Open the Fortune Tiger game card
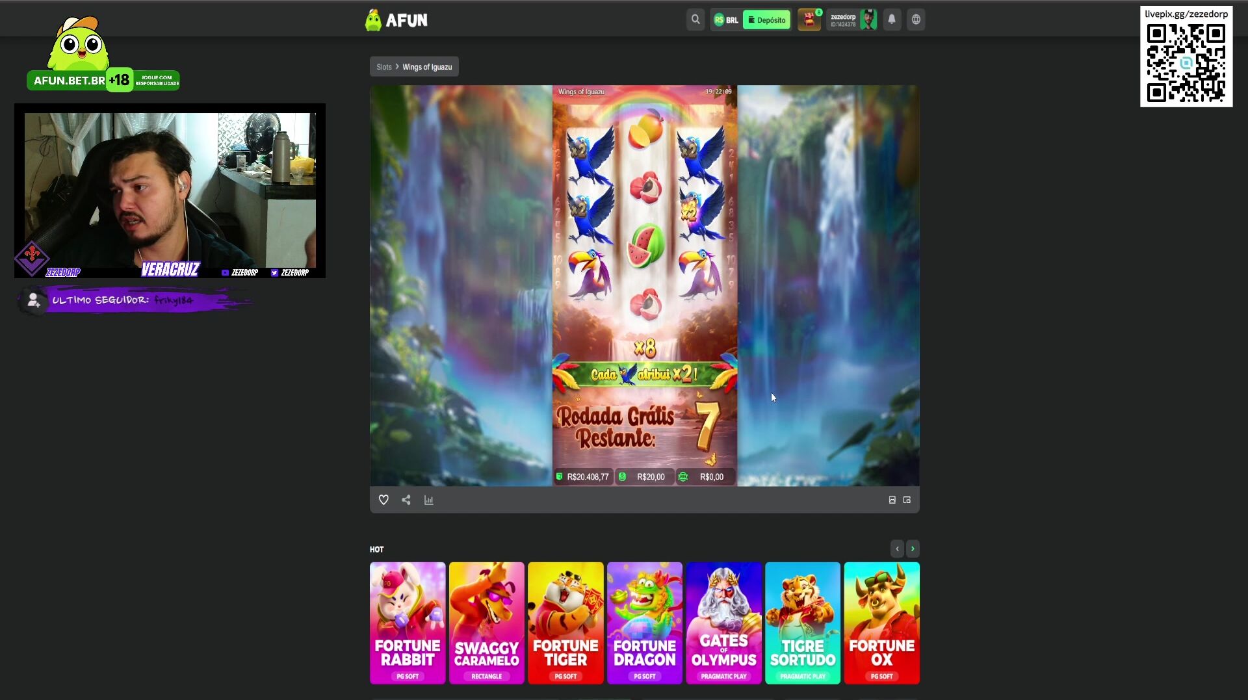This screenshot has width=1248, height=700. coord(565,623)
